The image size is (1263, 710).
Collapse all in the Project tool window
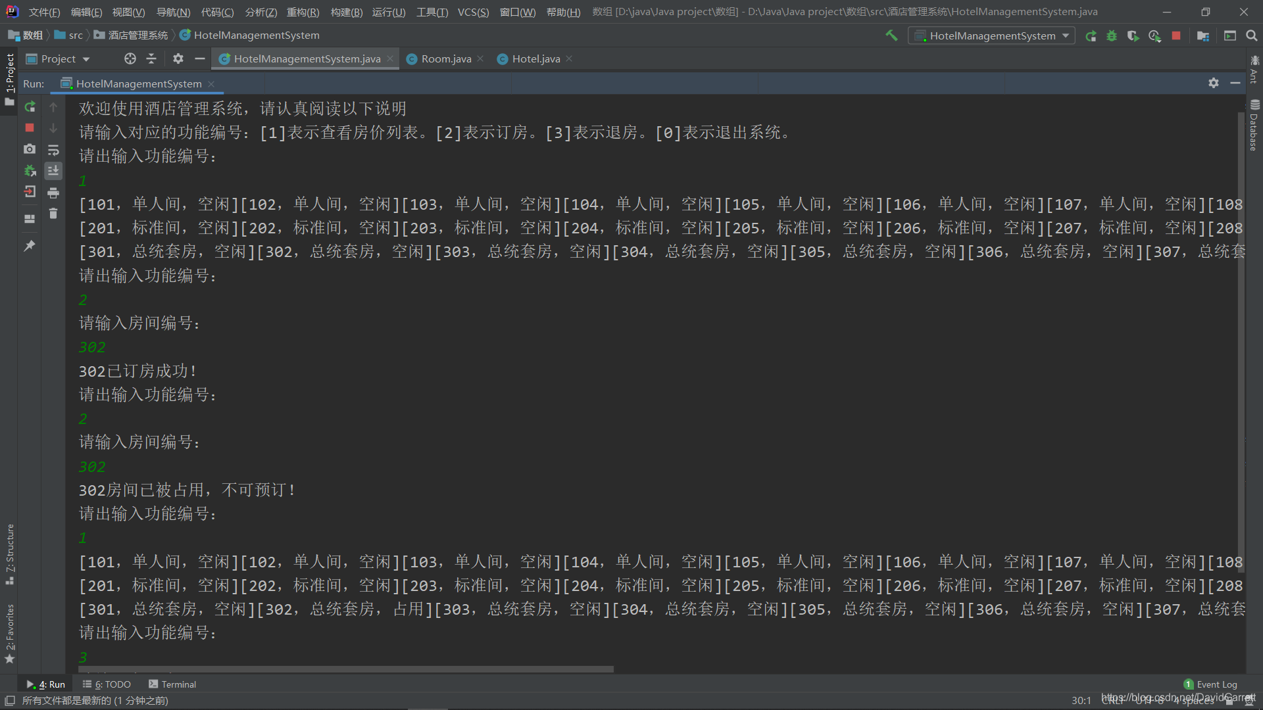(151, 59)
